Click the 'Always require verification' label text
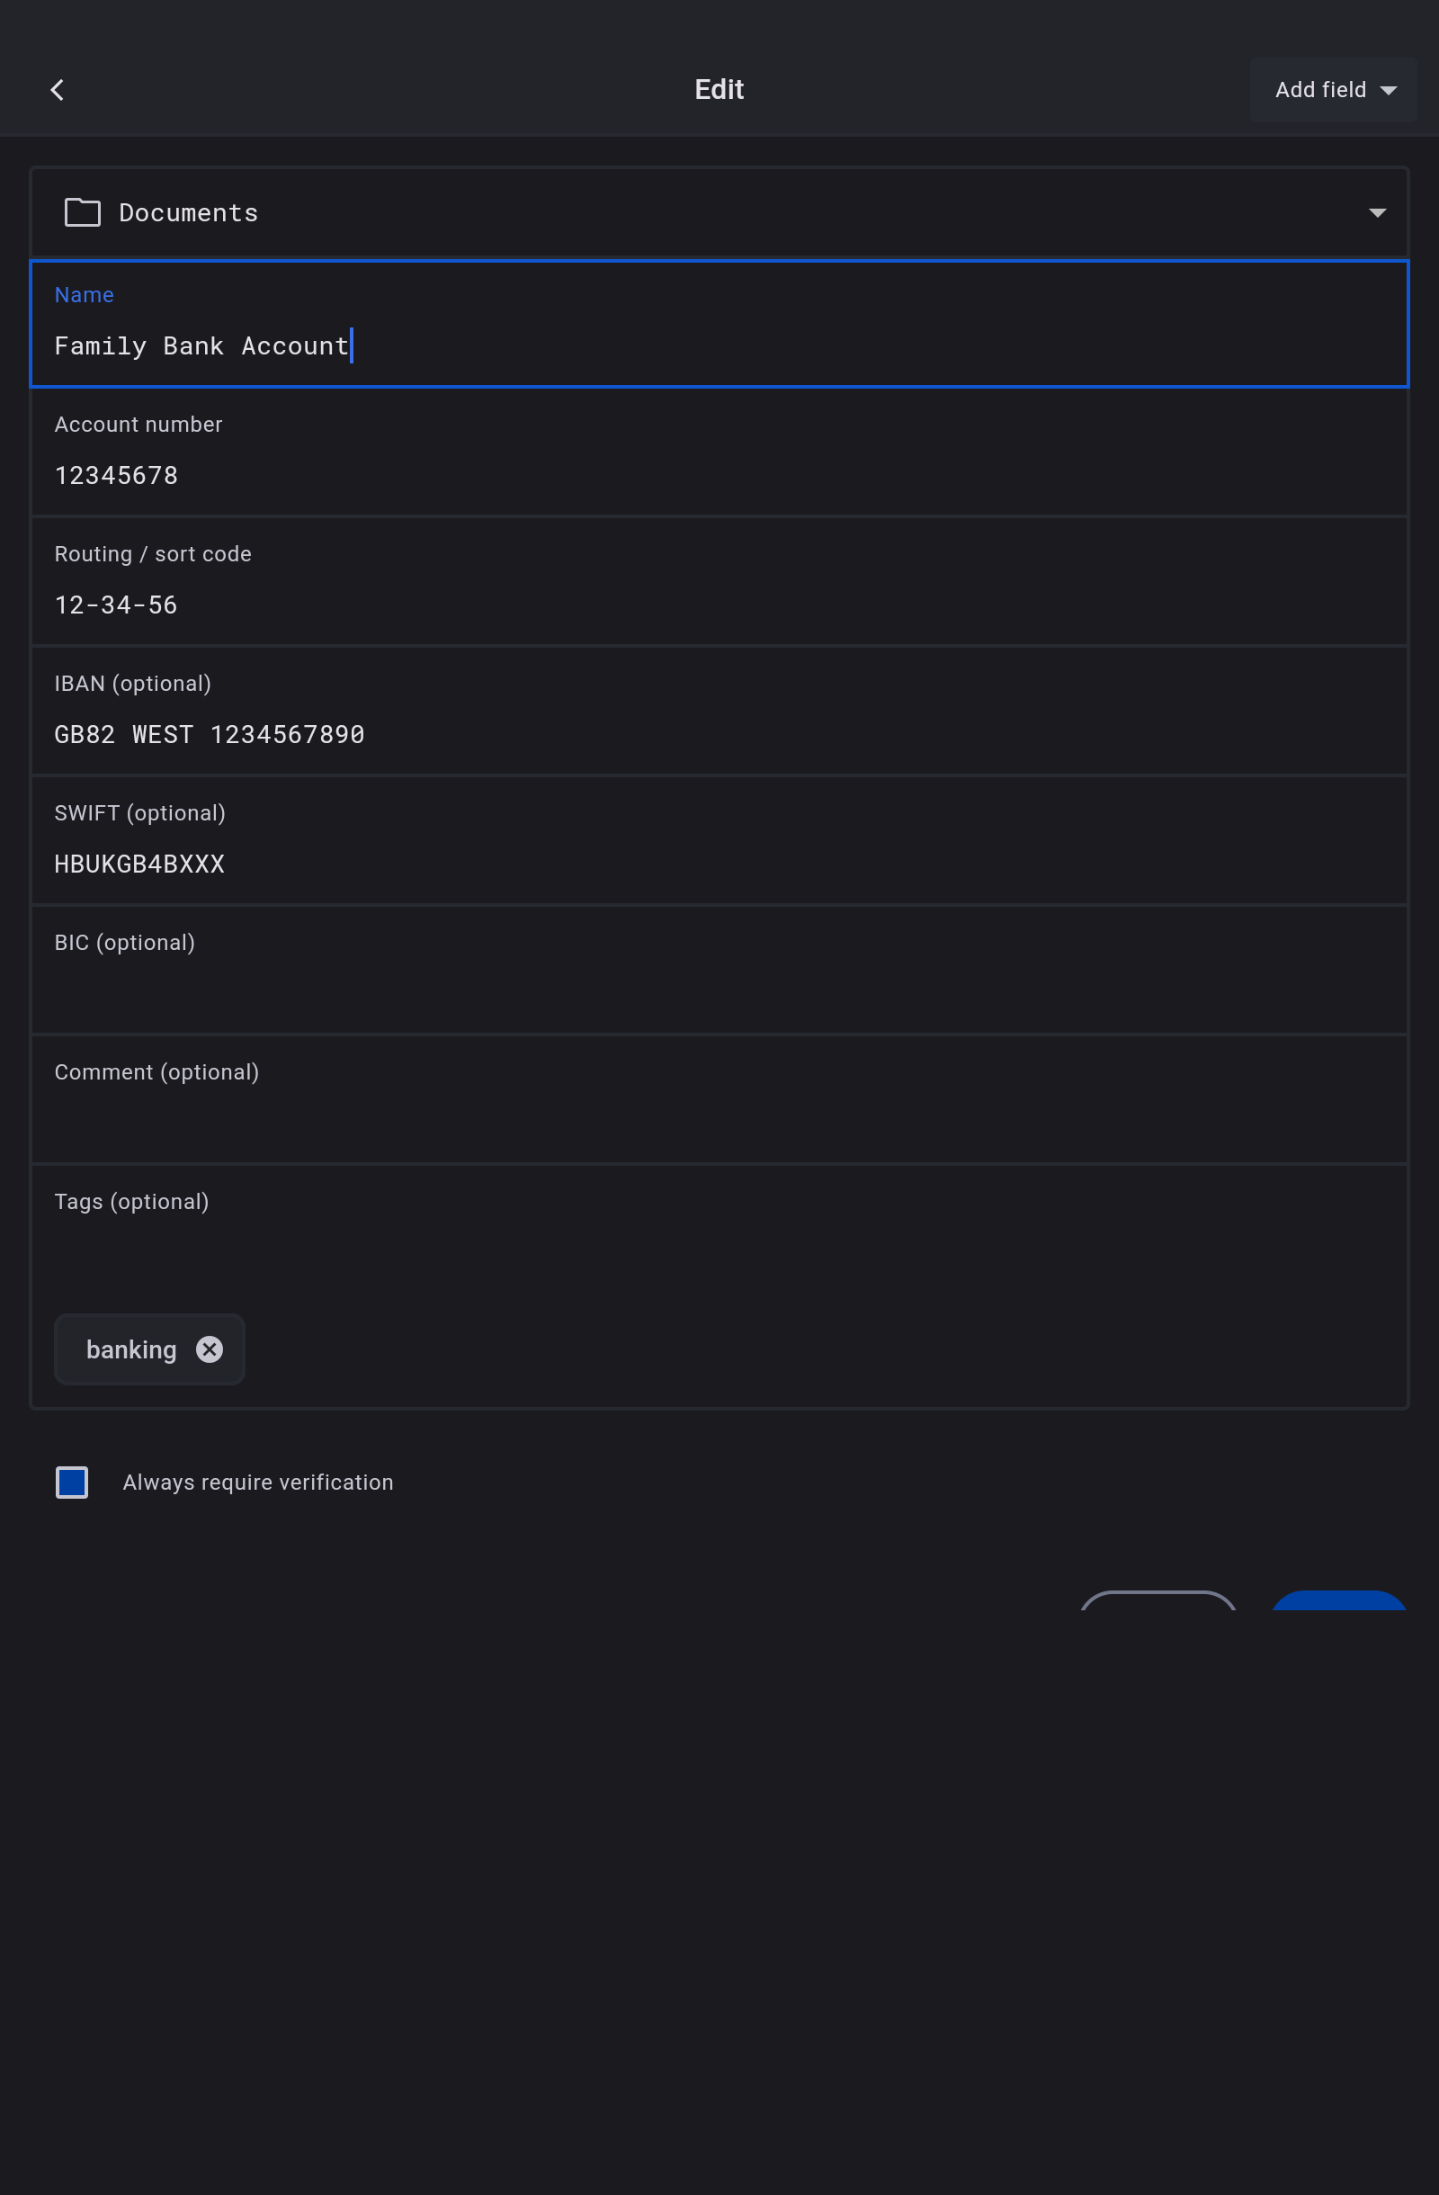Screen dimensions: 1439x2195 [258, 1483]
